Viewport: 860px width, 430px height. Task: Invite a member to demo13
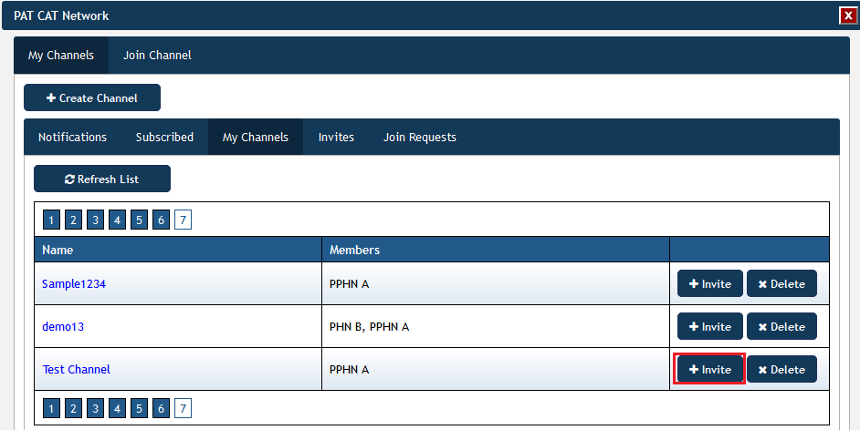pos(709,327)
